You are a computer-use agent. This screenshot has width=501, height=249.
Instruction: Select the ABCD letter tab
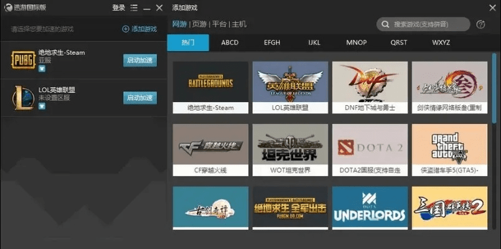coord(230,43)
